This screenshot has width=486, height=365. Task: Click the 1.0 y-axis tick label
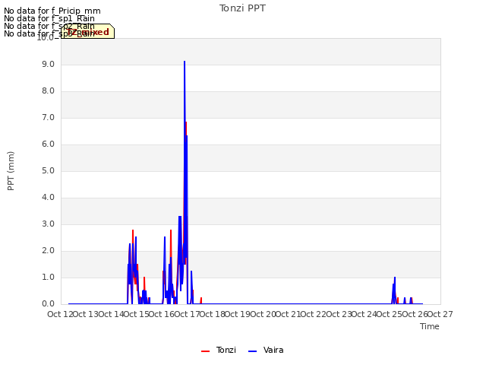point(48,277)
